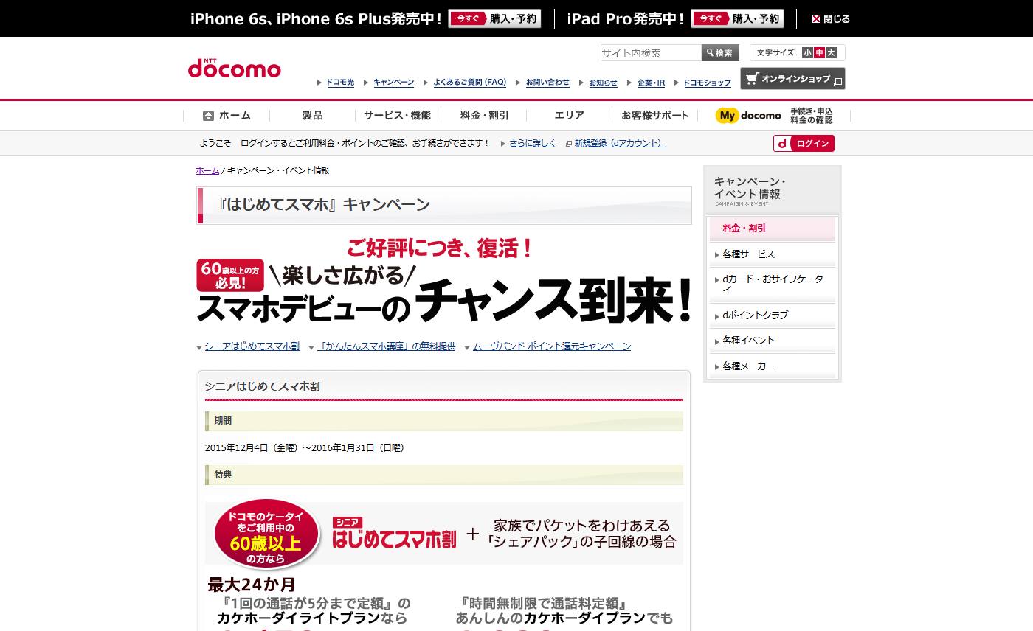The height and width of the screenshot is (631, 1033).
Task: Open the online shop cart button
Action: [792, 78]
